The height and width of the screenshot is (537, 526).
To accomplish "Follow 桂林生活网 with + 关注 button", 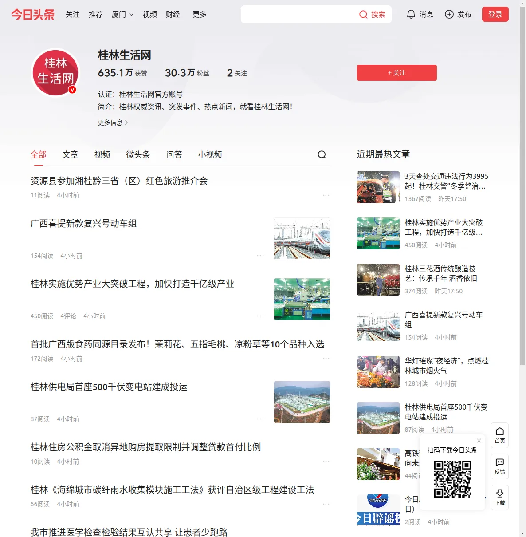I will coord(397,73).
